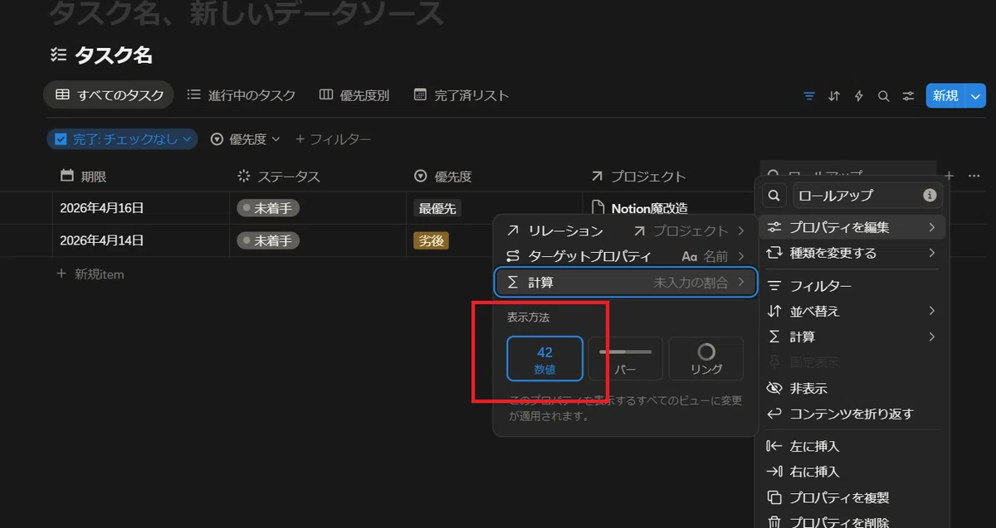Image resolution: width=996 pixels, height=528 pixels.
Task: Select the 数値 display option
Action: click(544, 359)
